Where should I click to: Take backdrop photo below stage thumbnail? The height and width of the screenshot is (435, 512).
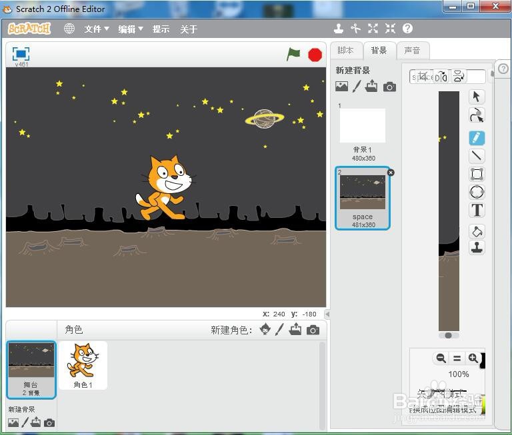49,423
